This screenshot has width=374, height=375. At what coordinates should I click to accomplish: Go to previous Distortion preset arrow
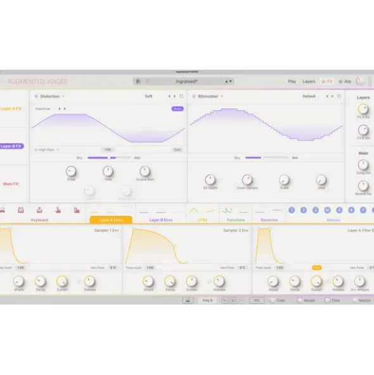point(169,96)
